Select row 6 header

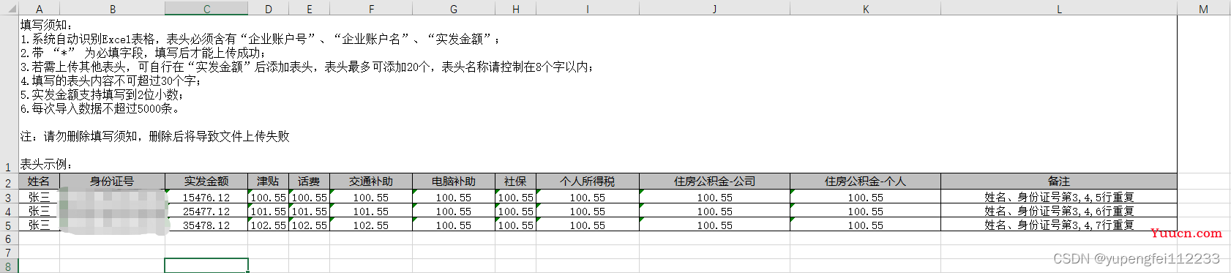tap(9, 239)
